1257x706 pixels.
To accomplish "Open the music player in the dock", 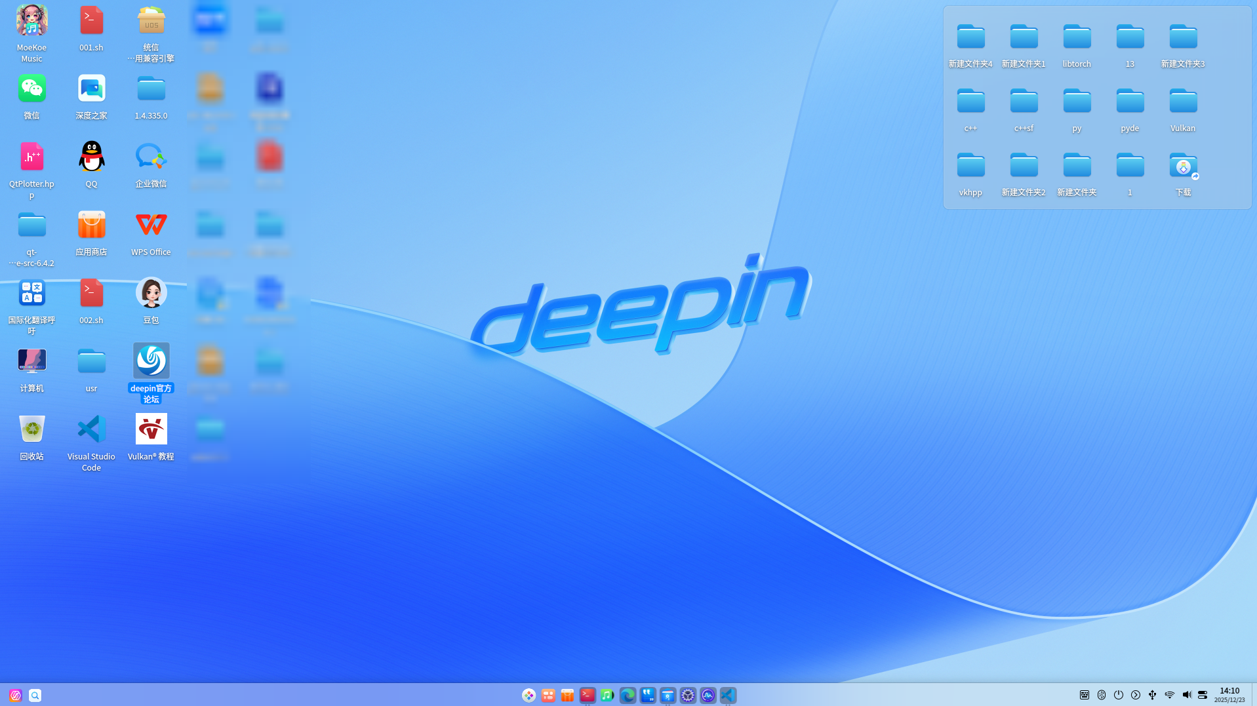I will pos(607,695).
